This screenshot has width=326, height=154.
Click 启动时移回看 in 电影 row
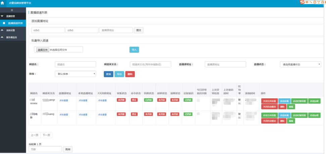[299, 115]
